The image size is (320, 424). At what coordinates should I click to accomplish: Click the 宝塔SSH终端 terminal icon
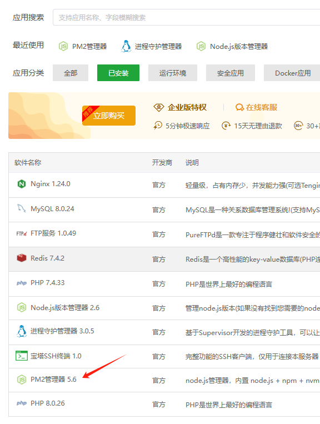(x=22, y=356)
